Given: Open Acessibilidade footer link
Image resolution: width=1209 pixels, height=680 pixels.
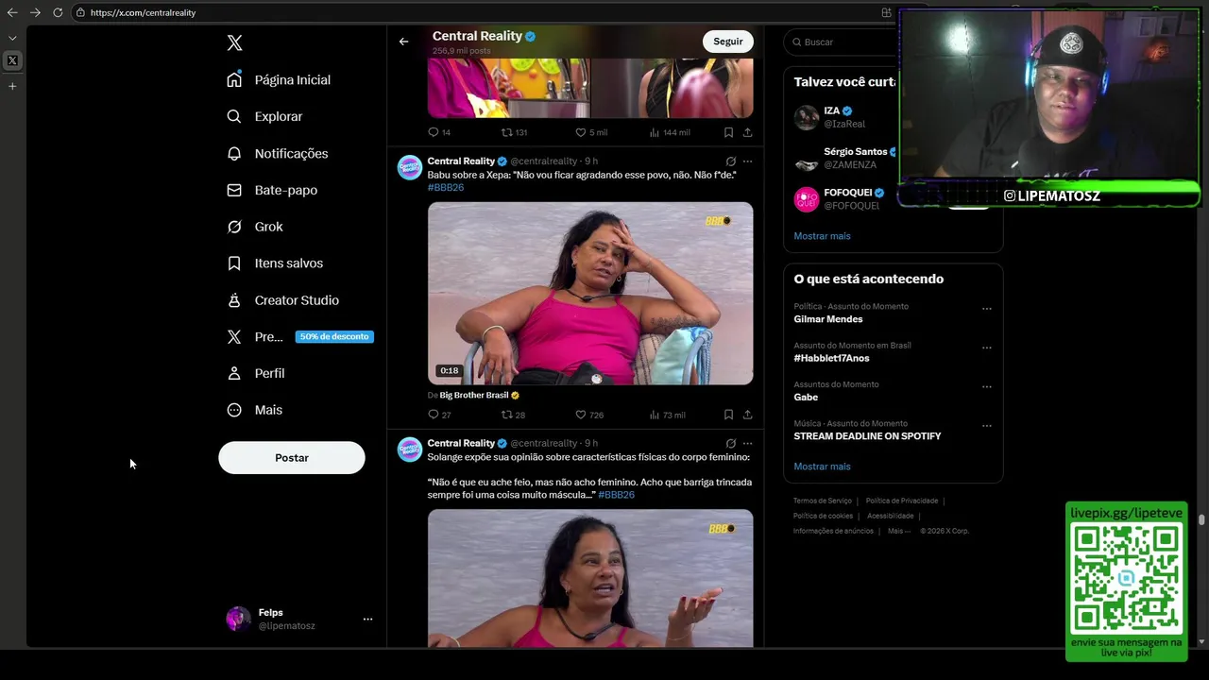Looking at the screenshot, I should [891, 516].
